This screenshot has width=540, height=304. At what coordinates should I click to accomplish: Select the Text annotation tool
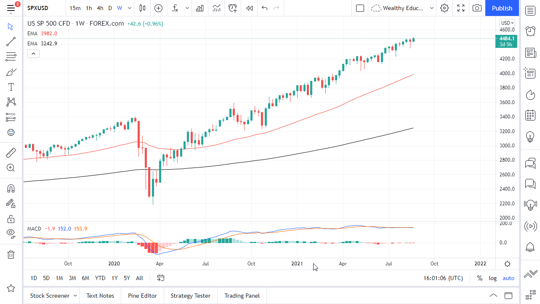click(11, 87)
